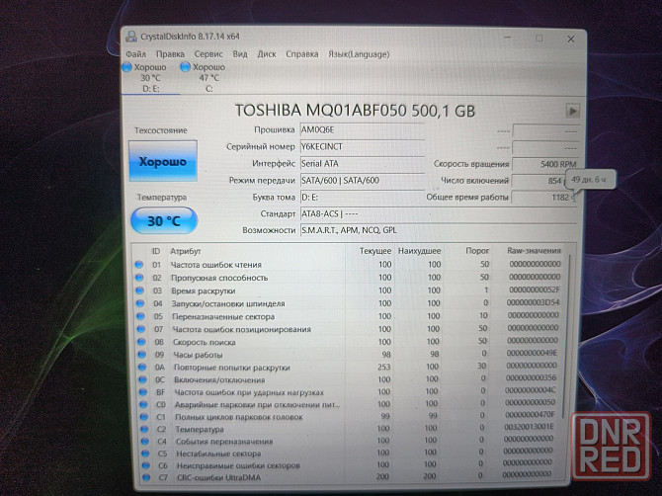This screenshot has height=496, width=662.
Task: Select row Переназначенные сектора
Action: pyautogui.click(x=349, y=316)
